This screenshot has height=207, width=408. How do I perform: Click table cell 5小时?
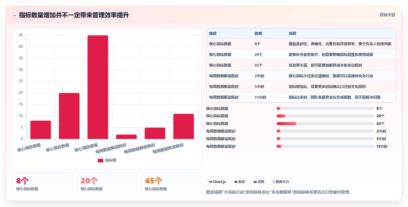tap(259, 87)
